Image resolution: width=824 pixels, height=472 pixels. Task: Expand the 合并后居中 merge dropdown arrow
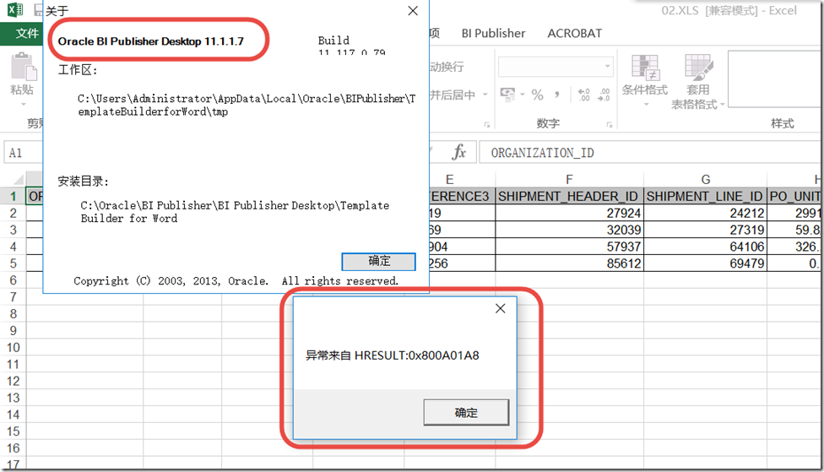(485, 95)
